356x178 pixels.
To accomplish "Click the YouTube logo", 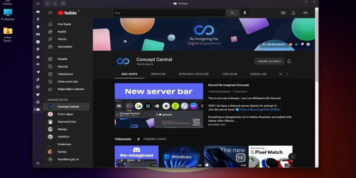I will click(x=67, y=13).
